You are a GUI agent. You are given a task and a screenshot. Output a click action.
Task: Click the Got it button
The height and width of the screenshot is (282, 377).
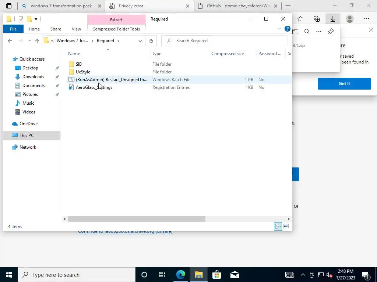[344, 84]
